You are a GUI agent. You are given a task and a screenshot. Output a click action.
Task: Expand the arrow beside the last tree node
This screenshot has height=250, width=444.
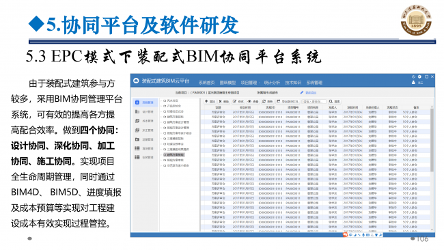(161, 165)
